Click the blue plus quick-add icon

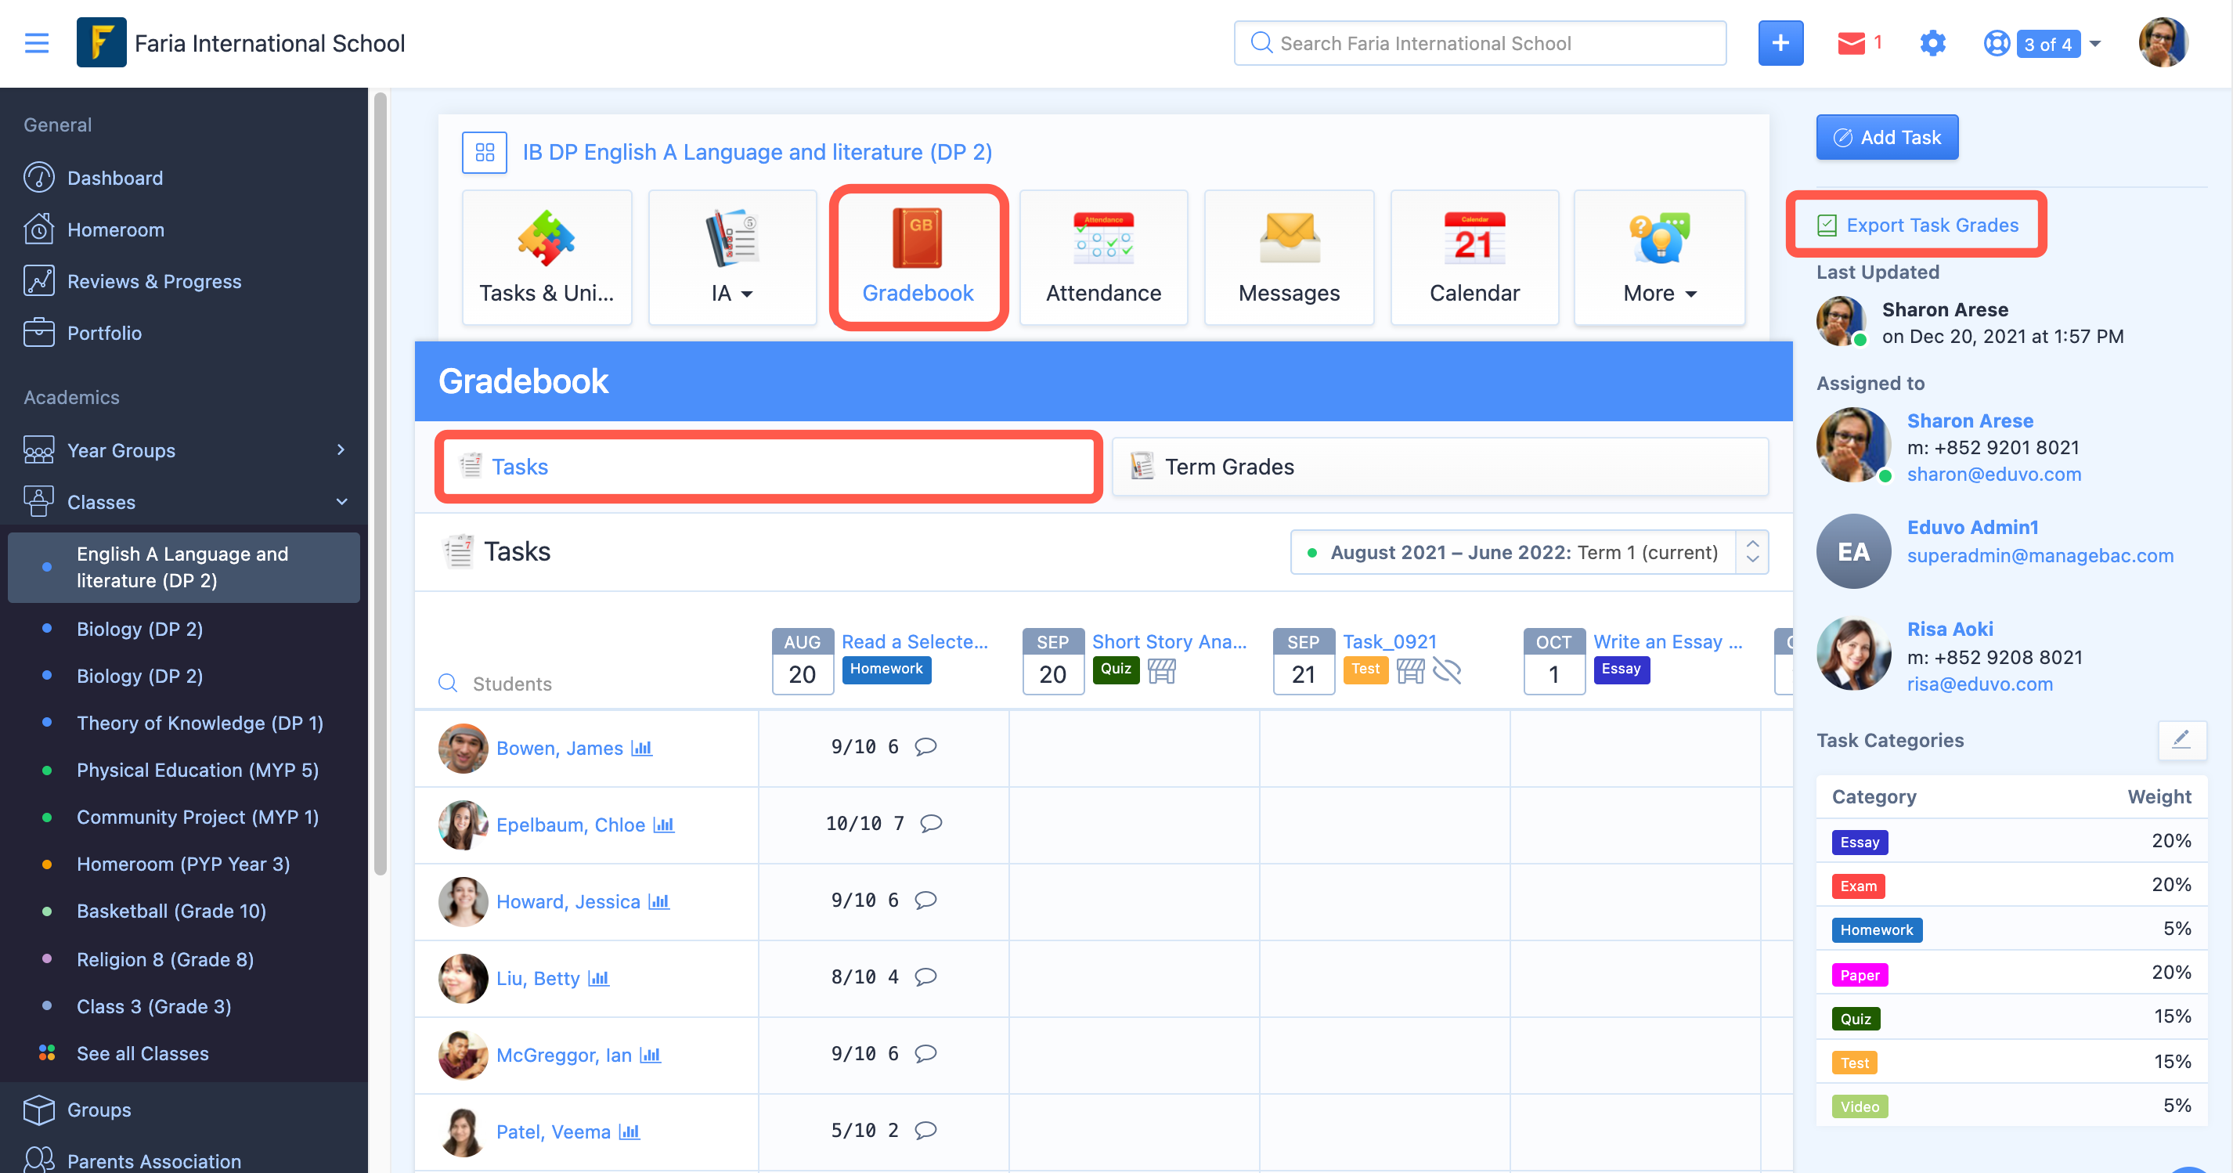[x=1780, y=42]
